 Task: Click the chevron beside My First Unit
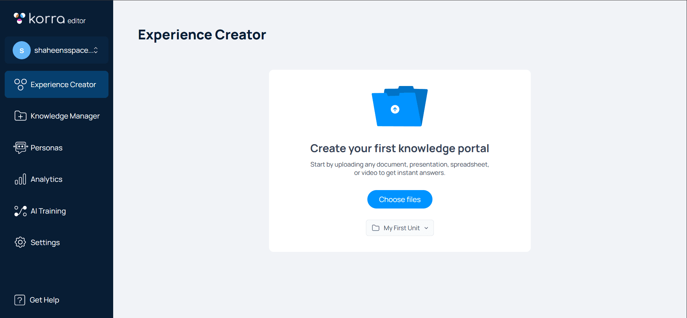426,228
